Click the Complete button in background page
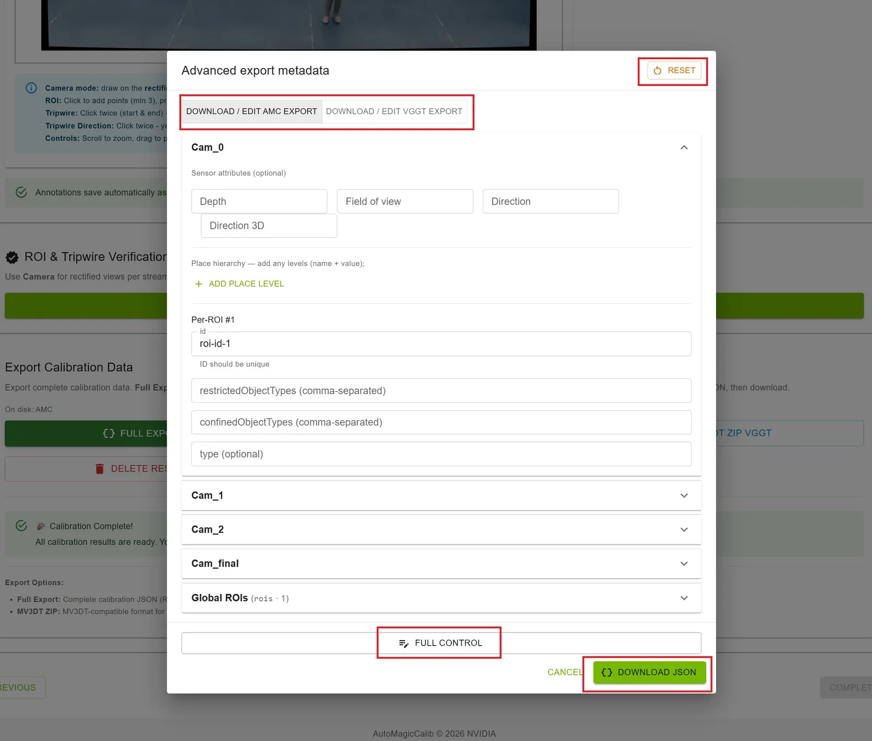872x741 pixels. [x=846, y=688]
